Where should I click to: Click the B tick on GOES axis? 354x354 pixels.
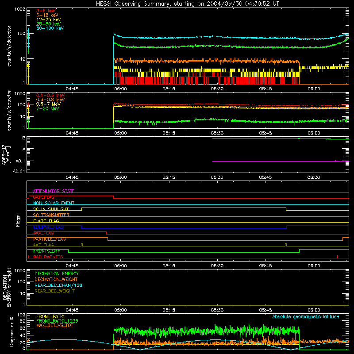pyautogui.click(x=24, y=138)
